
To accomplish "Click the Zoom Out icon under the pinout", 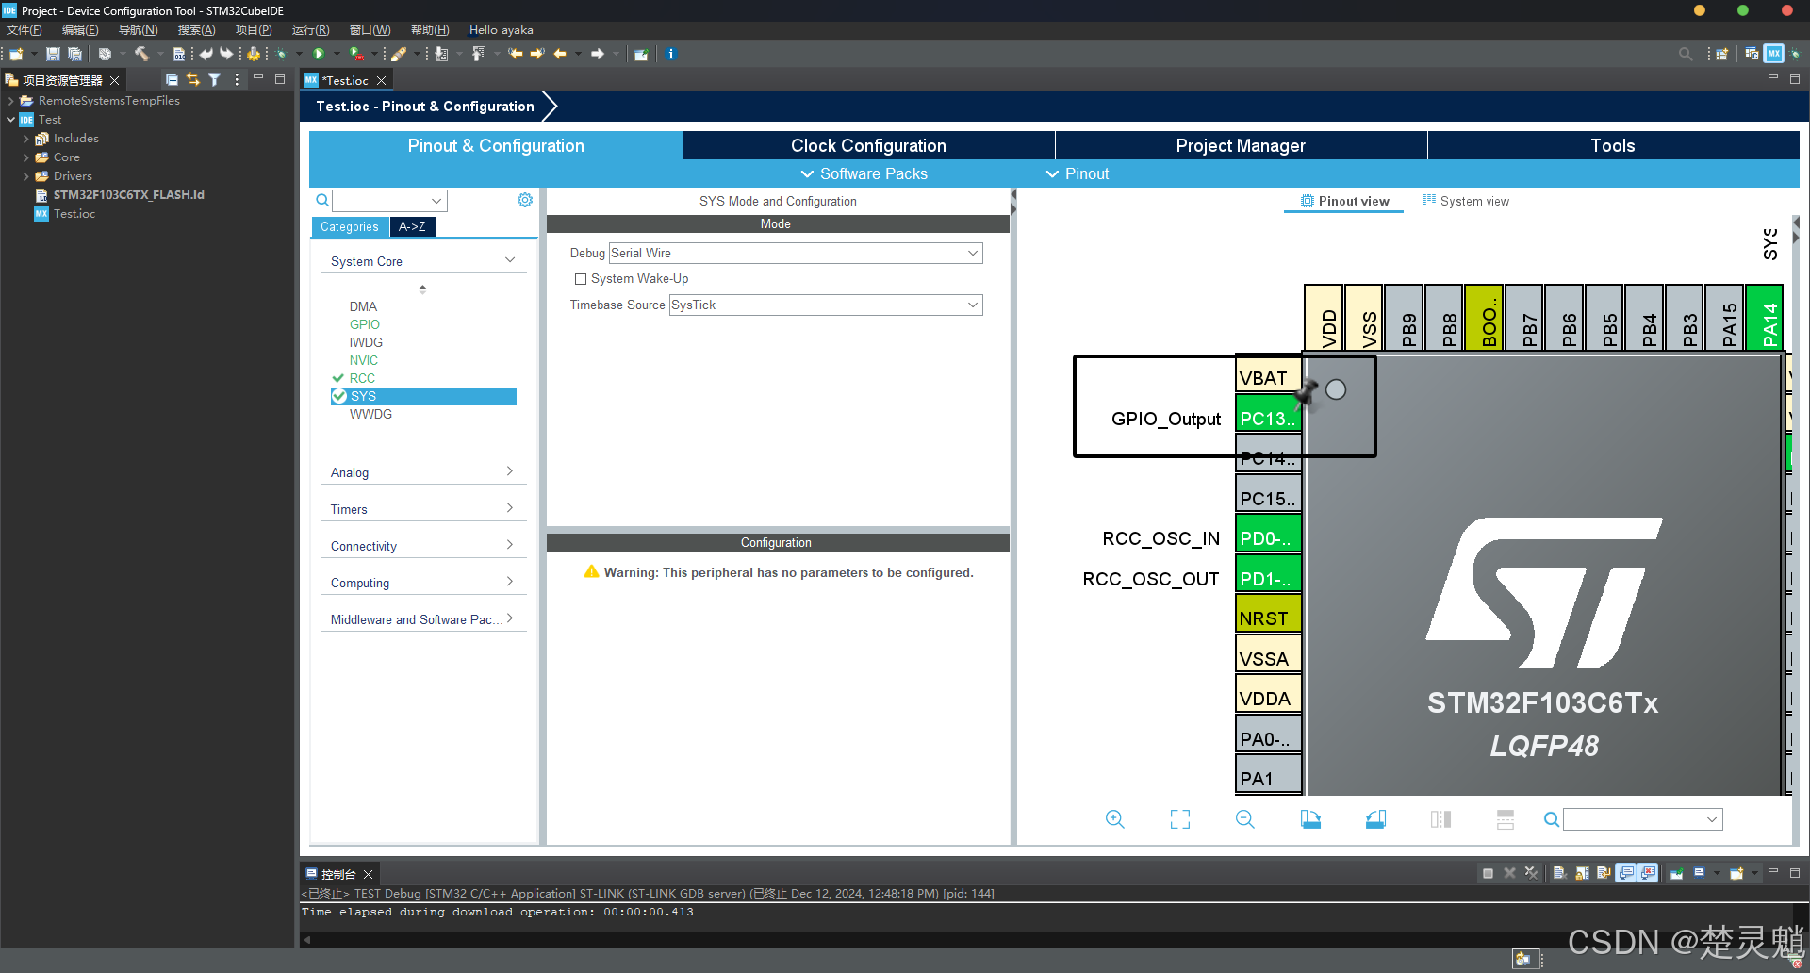I will (x=1245, y=819).
